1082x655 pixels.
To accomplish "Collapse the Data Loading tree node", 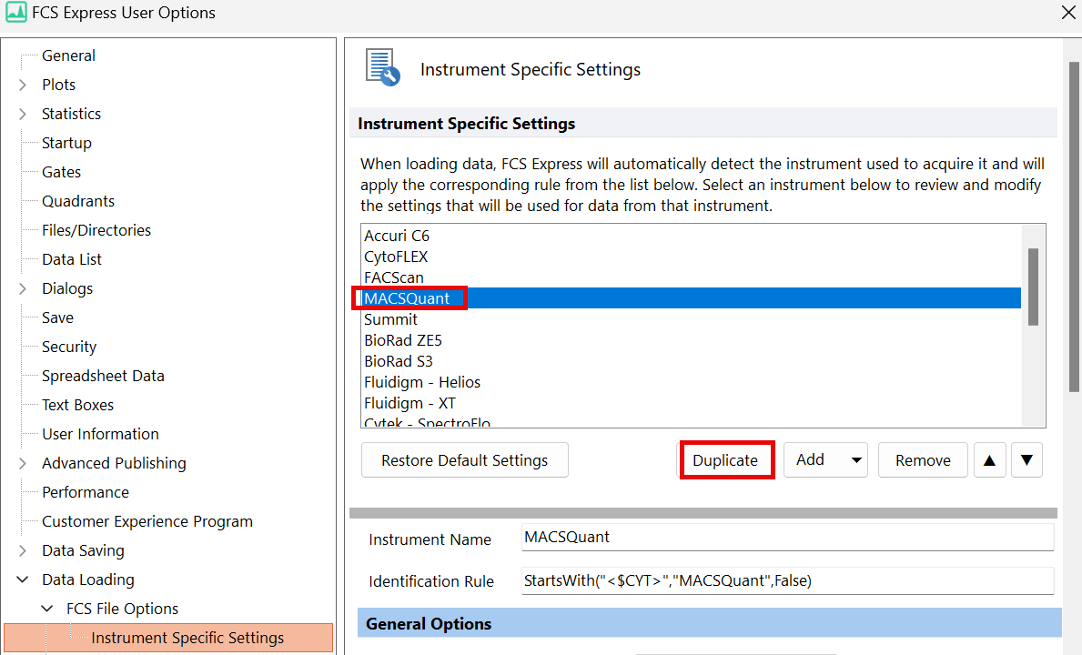I will click(x=23, y=579).
